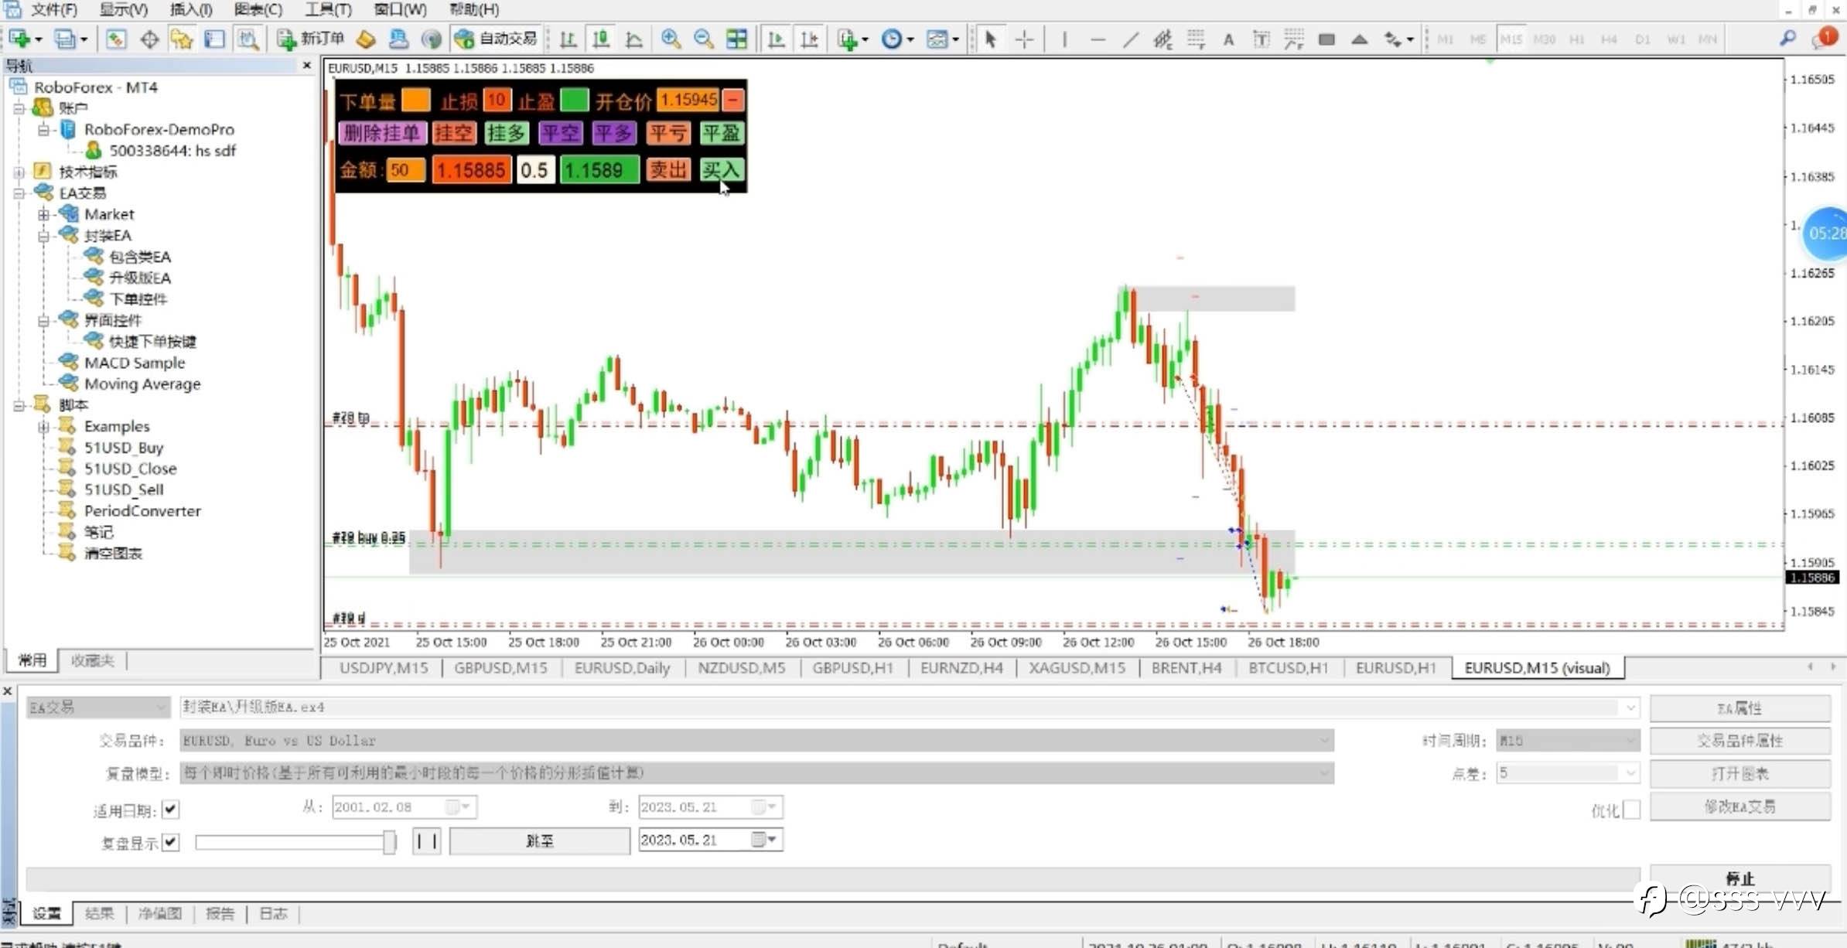
Task: Switch to the EURUSD,H1 chart tab
Action: [1395, 668]
